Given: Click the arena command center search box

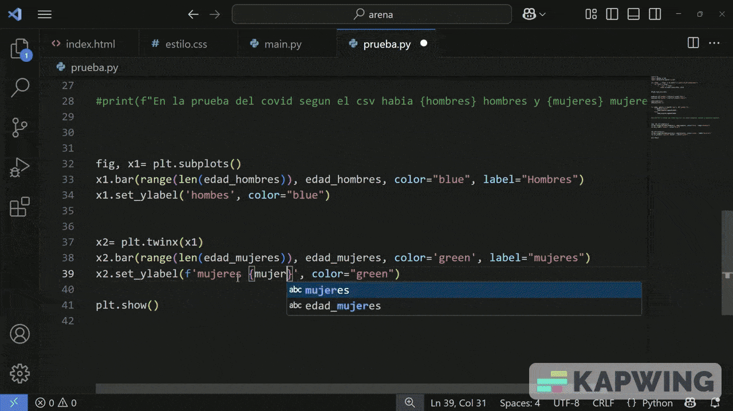Looking at the screenshot, I should [x=372, y=14].
